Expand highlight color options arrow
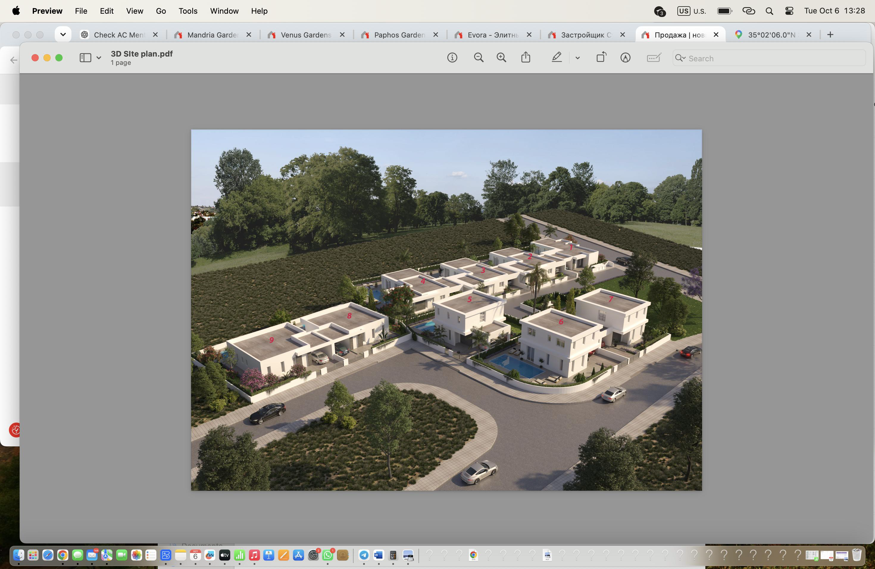 578,58
